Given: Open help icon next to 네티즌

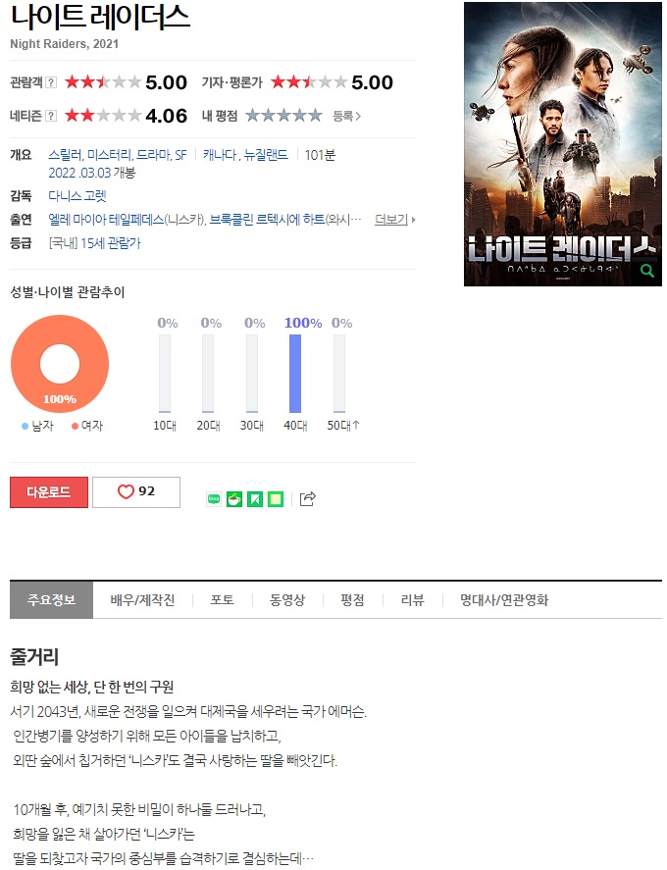Looking at the screenshot, I should (51, 116).
